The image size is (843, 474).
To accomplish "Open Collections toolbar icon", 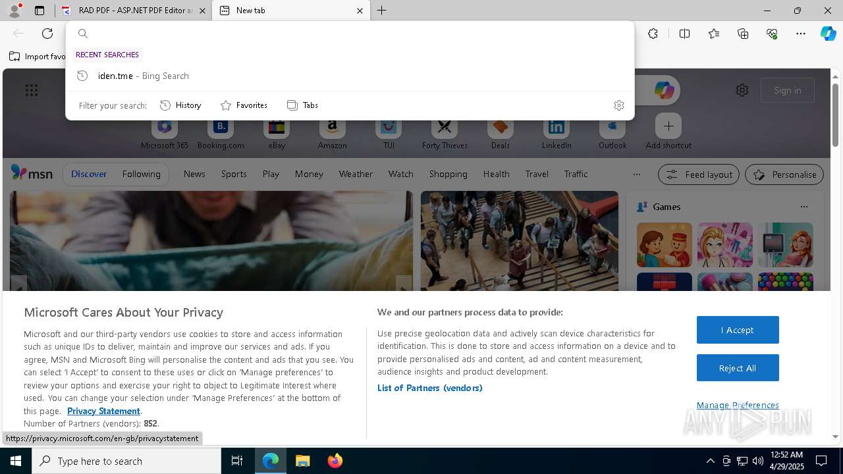I will pos(743,34).
